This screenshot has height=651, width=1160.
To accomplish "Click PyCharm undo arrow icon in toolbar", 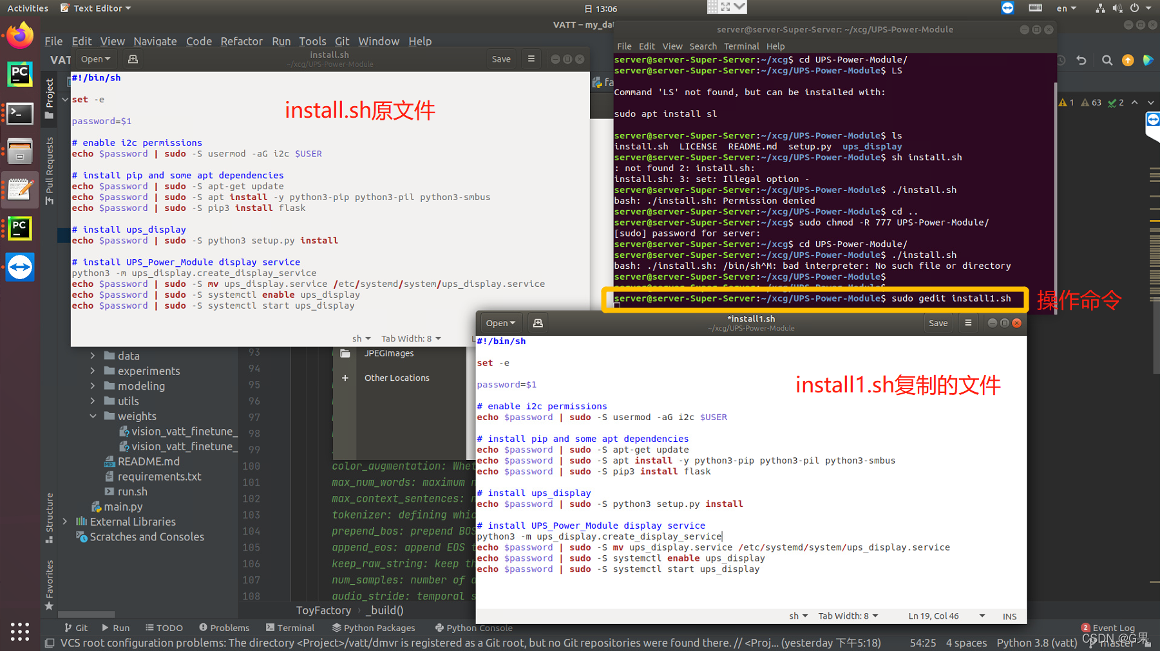I will point(1081,60).
